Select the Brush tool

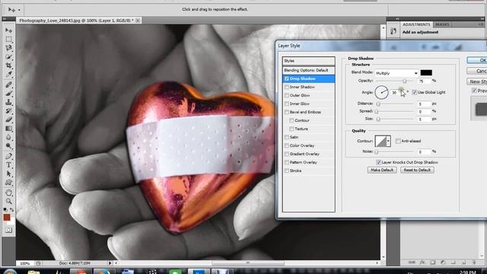(x=8, y=93)
